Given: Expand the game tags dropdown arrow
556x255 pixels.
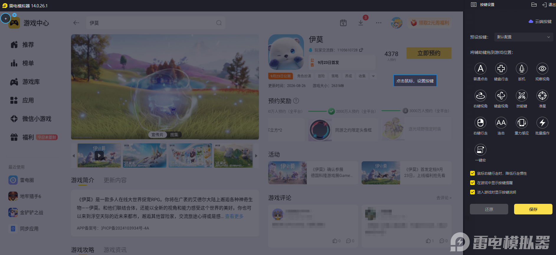Looking at the screenshot, I should 373,76.
